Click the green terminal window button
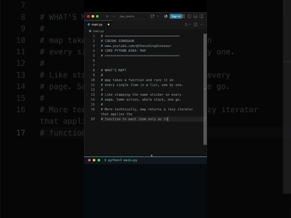Viewport: 291px width, 218px height. pos(99,160)
